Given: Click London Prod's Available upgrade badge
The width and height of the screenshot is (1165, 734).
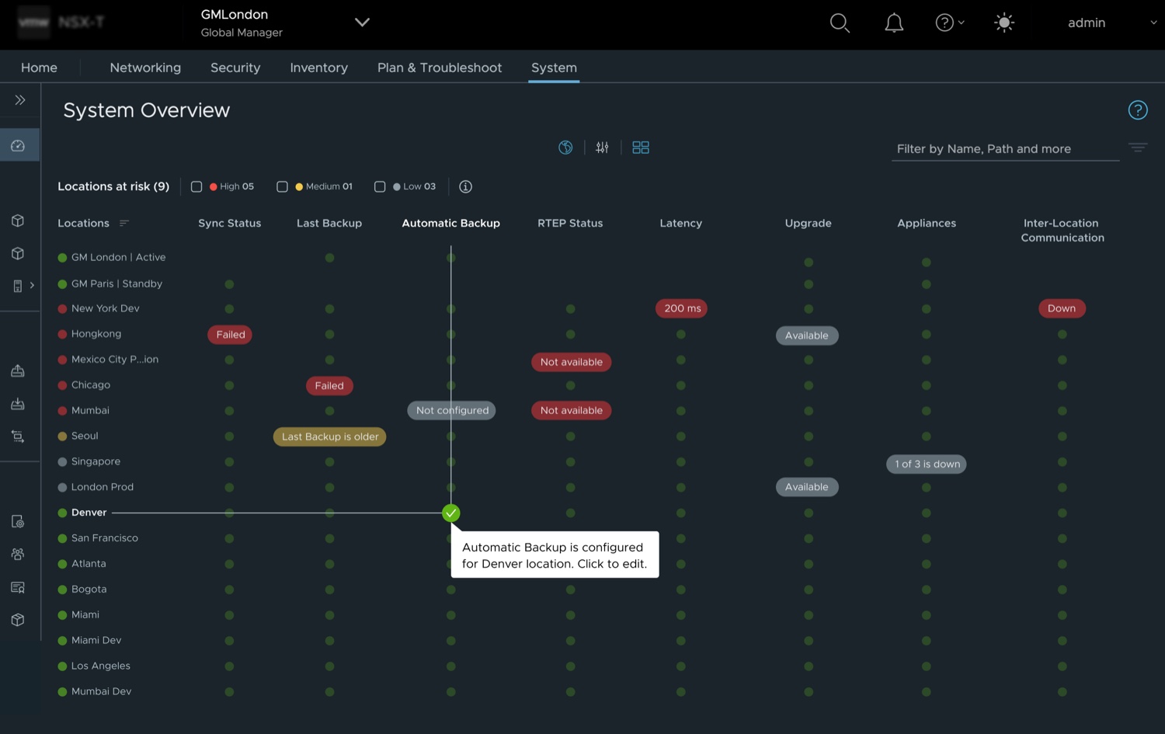Looking at the screenshot, I should point(807,487).
